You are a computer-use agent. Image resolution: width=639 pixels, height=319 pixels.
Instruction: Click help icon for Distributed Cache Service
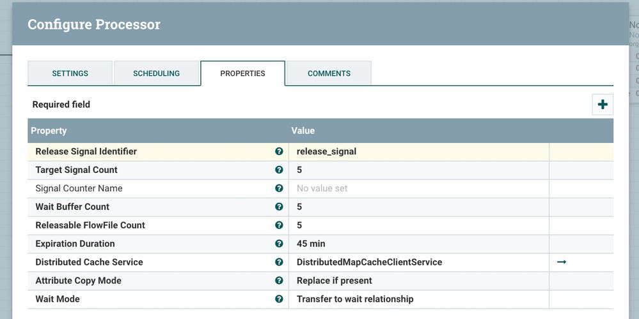click(279, 262)
